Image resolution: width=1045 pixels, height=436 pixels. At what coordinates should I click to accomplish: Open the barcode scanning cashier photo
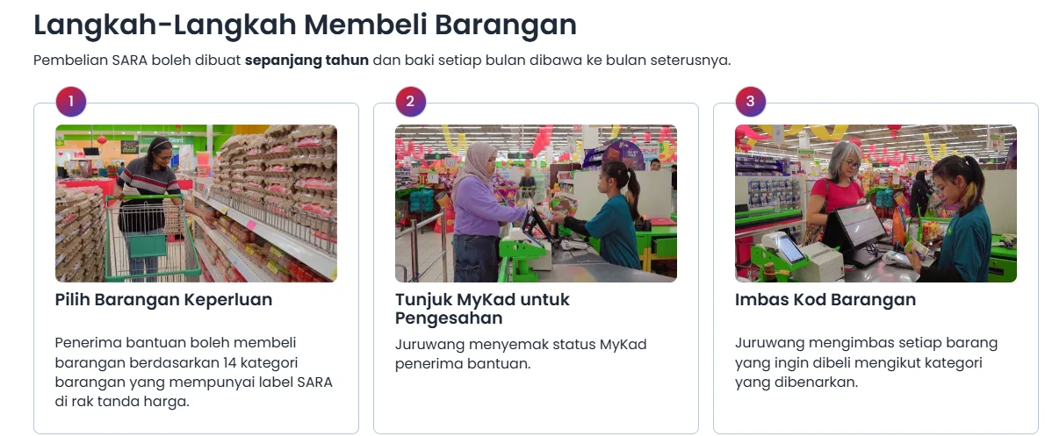tap(876, 203)
